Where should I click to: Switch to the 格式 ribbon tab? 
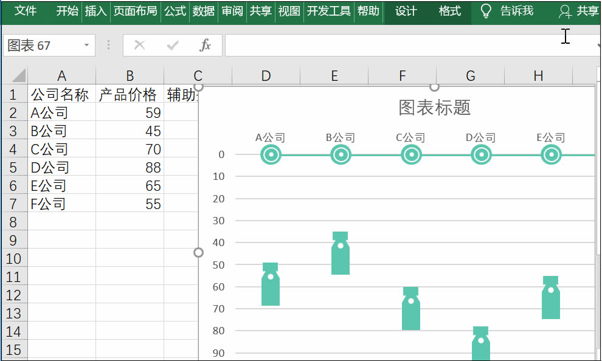(x=449, y=10)
